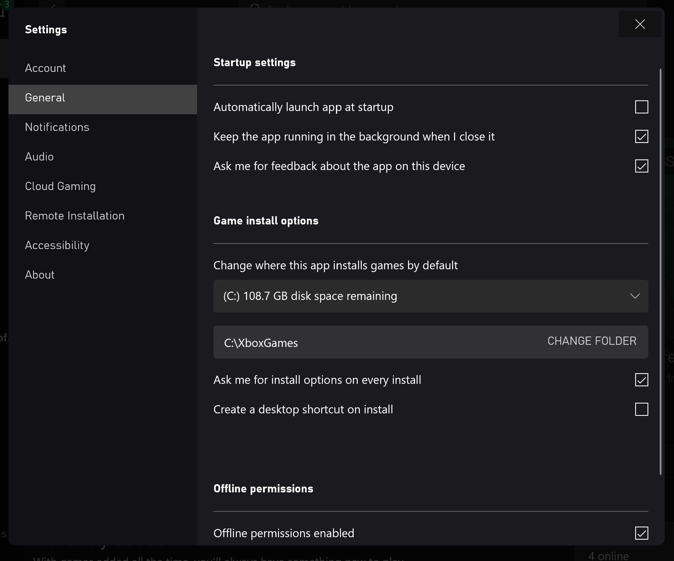Image resolution: width=674 pixels, height=561 pixels.
Task: Select Remote Installation settings
Action: pyautogui.click(x=74, y=216)
